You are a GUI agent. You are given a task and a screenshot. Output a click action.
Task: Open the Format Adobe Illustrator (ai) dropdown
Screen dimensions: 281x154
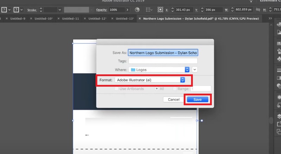(150, 80)
